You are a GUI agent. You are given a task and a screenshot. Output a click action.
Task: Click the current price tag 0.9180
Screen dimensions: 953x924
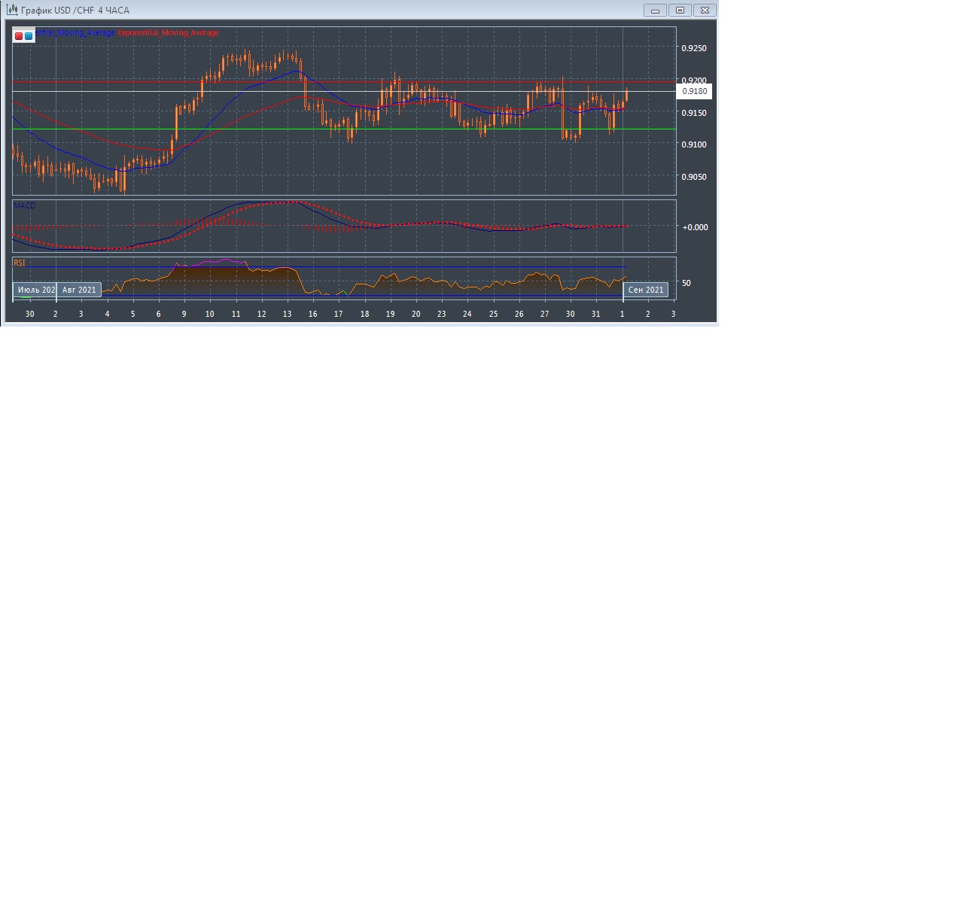(x=694, y=91)
